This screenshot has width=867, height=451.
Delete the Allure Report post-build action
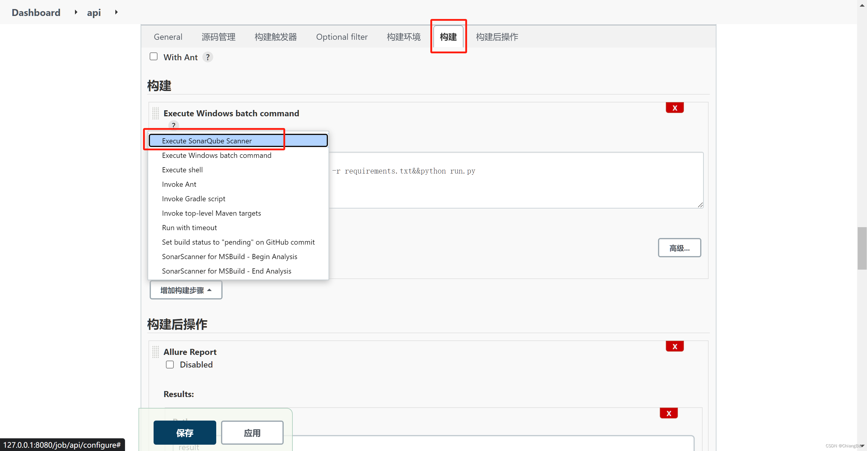click(x=675, y=346)
